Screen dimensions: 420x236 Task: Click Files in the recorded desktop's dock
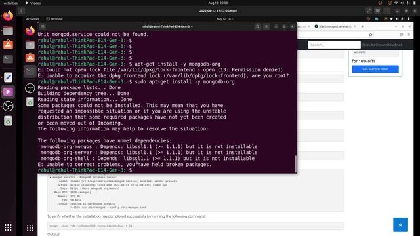(30, 45)
